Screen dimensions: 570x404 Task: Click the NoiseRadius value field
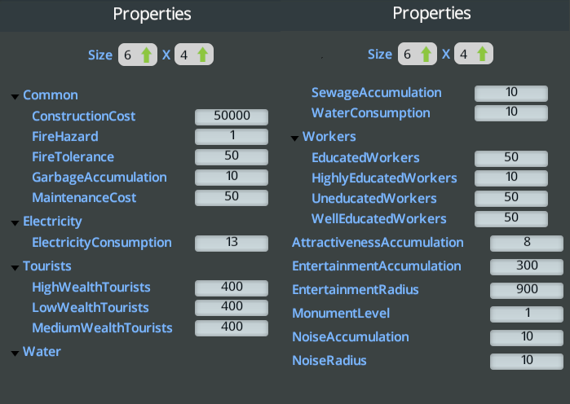(525, 360)
